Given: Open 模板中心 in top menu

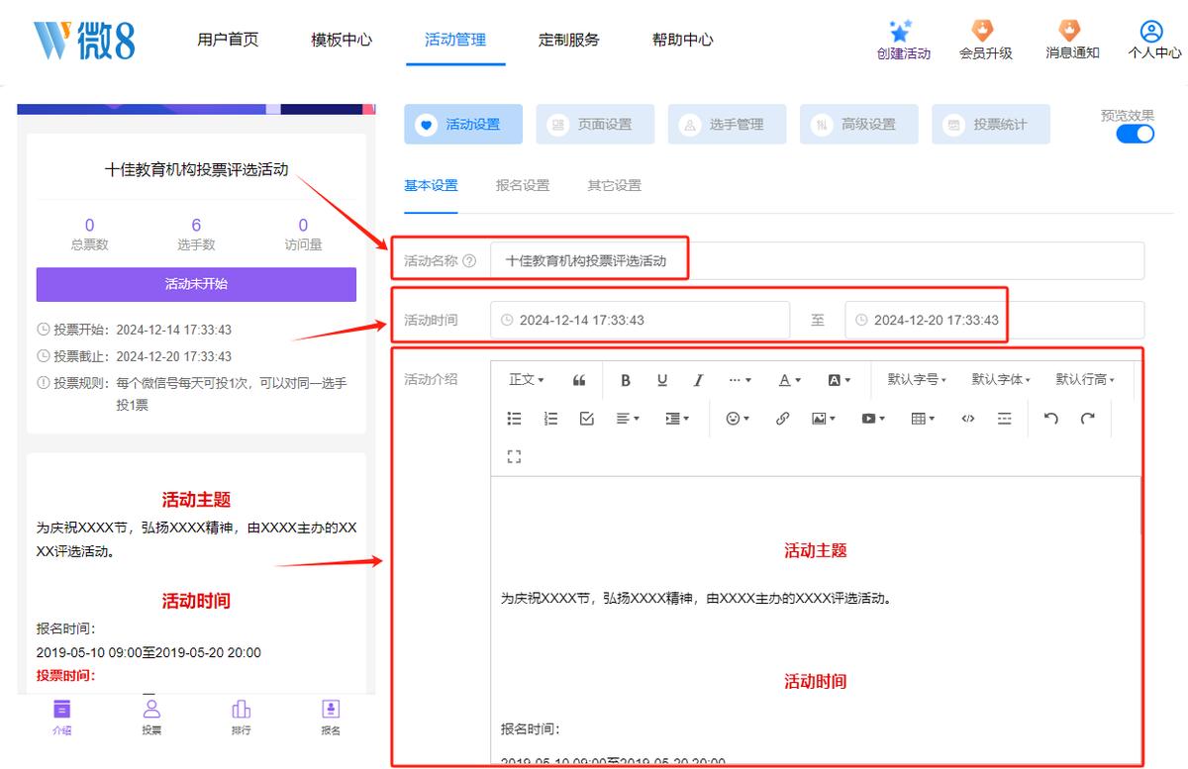Looking at the screenshot, I should coord(342,40).
